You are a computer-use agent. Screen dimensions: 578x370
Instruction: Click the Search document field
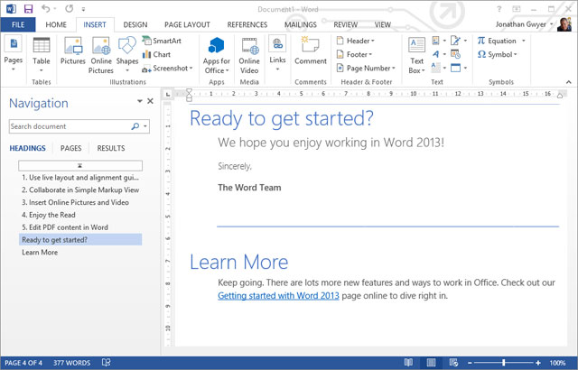point(70,127)
